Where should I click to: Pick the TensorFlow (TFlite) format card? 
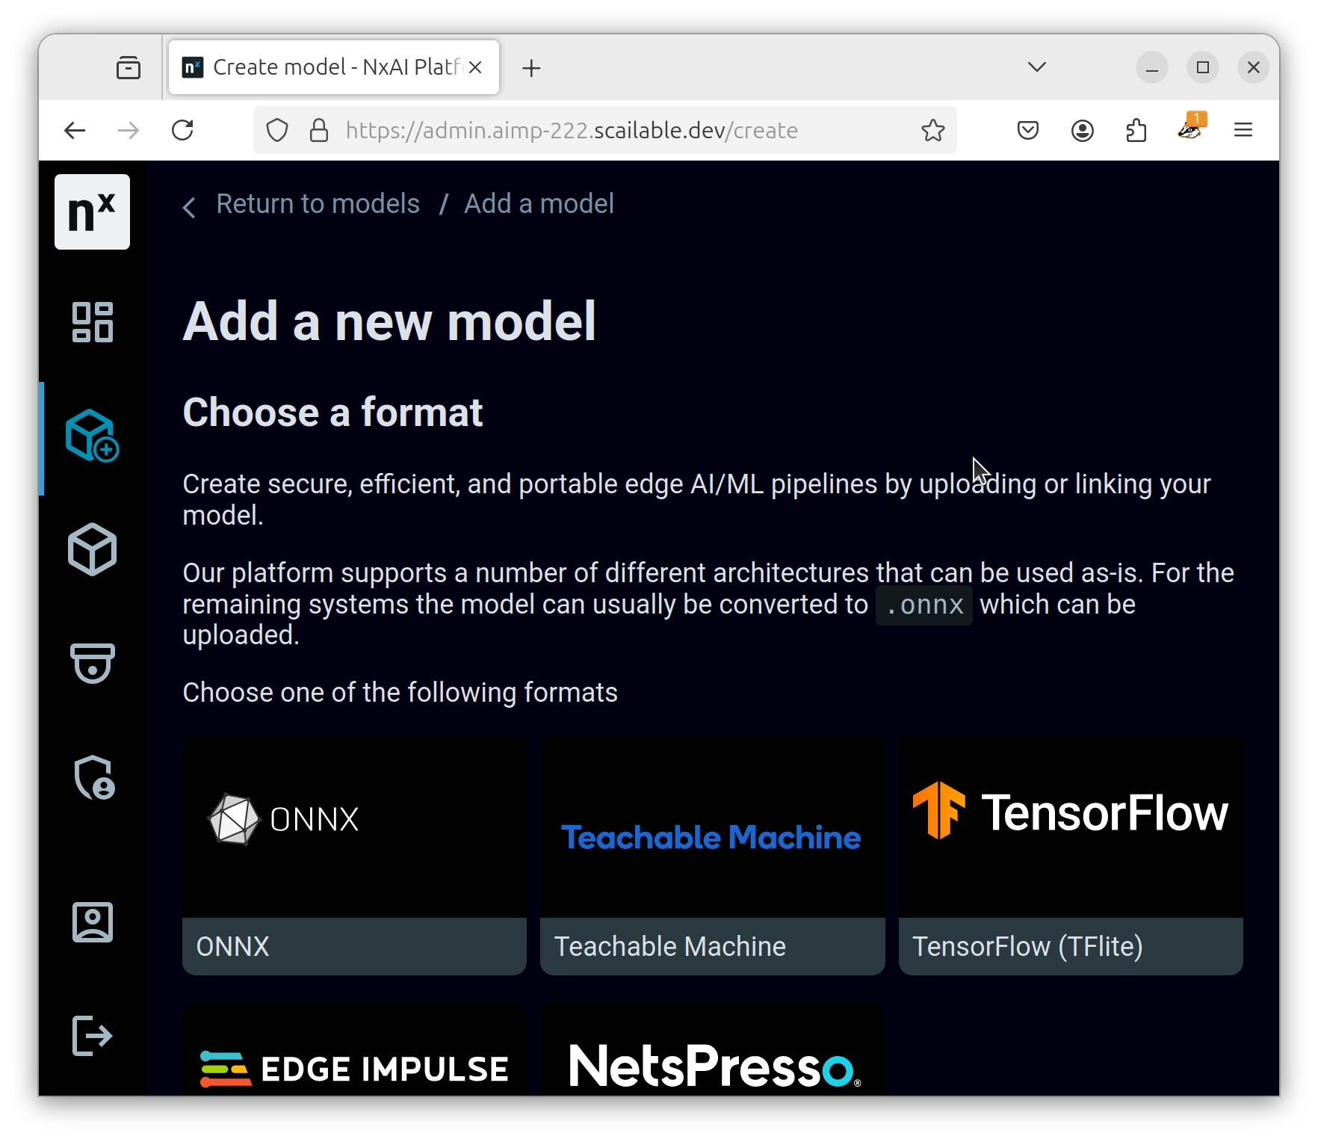(x=1070, y=856)
